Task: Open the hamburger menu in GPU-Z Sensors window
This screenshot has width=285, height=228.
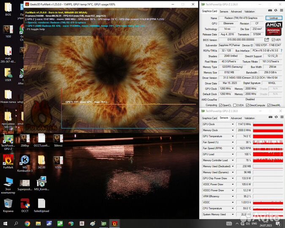Action: [282, 117]
